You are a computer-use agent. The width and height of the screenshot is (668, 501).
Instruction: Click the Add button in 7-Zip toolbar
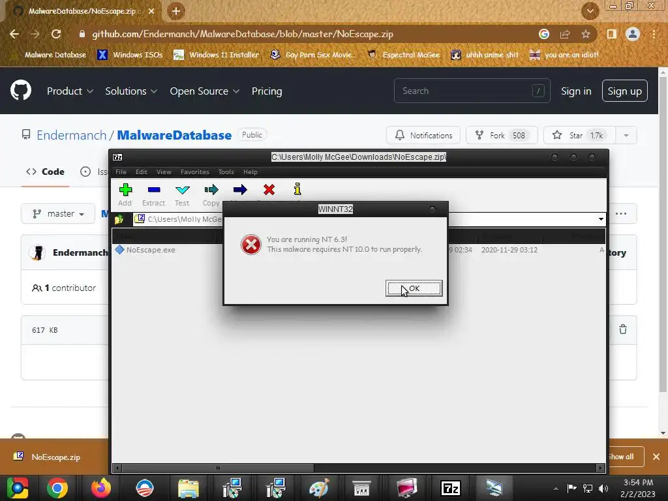click(125, 194)
